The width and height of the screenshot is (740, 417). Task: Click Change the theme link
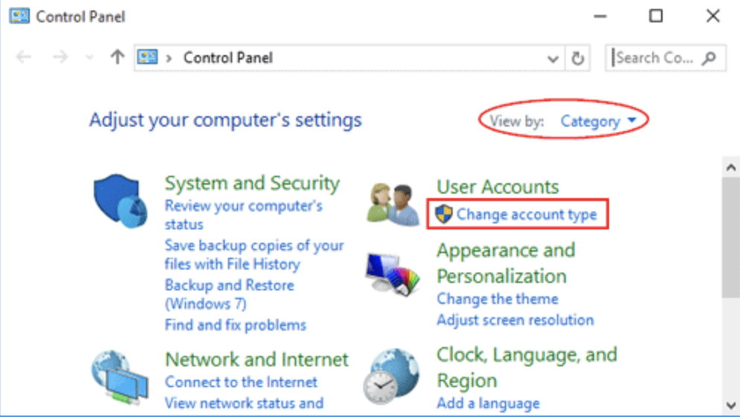pos(497,299)
